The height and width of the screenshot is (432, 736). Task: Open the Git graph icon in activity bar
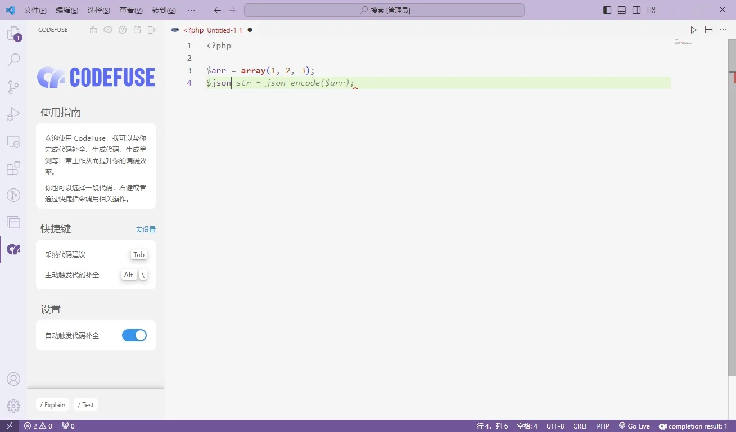[x=13, y=195]
